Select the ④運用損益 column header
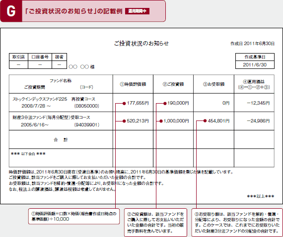This screenshot has height=237, width=283. 254,84
